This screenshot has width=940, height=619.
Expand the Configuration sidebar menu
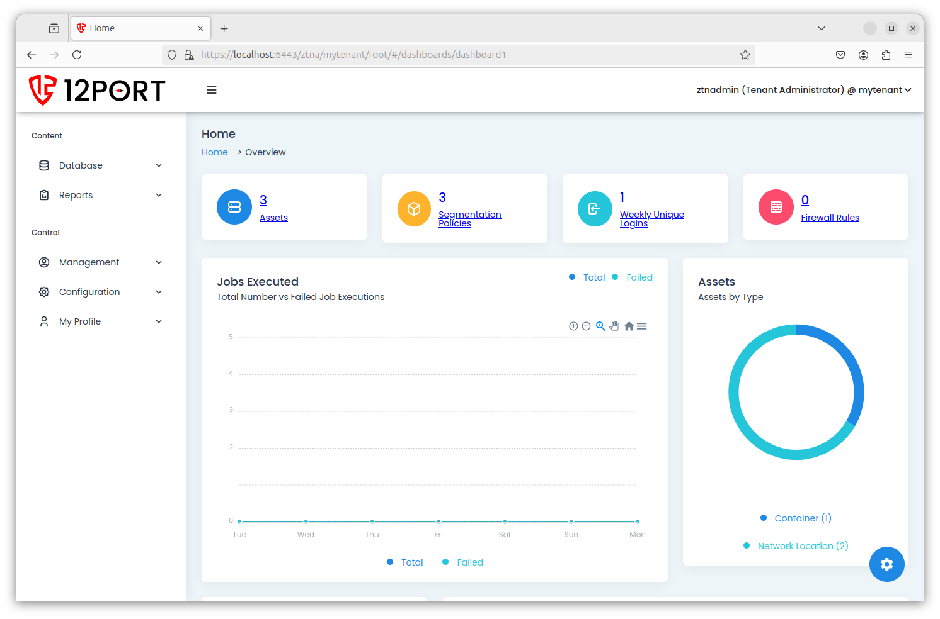click(x=101, y=292)
